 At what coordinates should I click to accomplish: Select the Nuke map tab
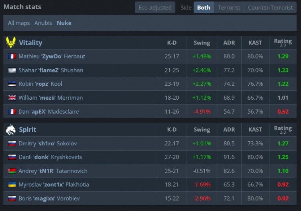(64, 23)
